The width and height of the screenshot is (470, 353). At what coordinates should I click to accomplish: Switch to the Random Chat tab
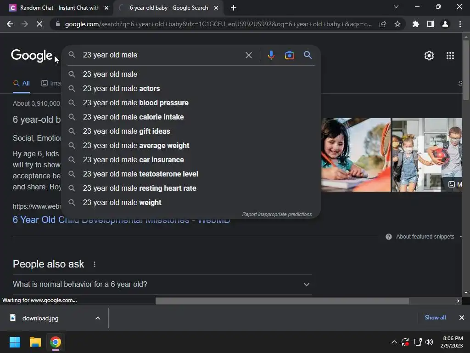[56, 8]
